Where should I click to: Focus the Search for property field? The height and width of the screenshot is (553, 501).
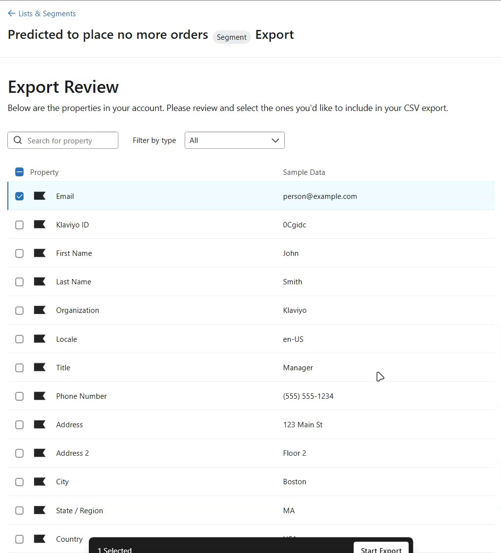coord(63,140)
